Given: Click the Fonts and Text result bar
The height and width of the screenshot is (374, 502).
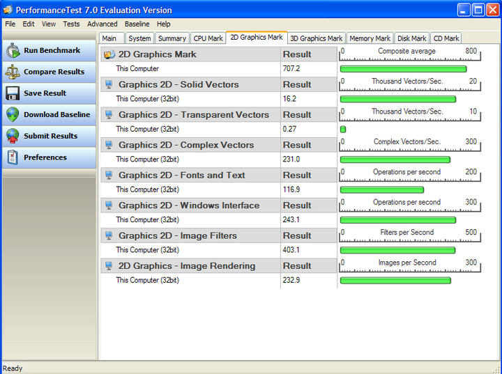Looking at the screenshot, I should coord(381,189).
